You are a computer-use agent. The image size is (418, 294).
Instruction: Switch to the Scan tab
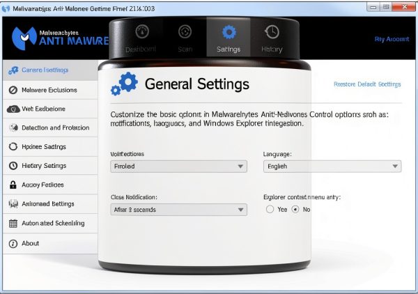[185, 38]
